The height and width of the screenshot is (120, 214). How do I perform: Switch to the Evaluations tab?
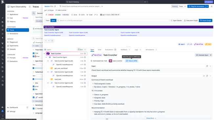(x=111, y=50)
